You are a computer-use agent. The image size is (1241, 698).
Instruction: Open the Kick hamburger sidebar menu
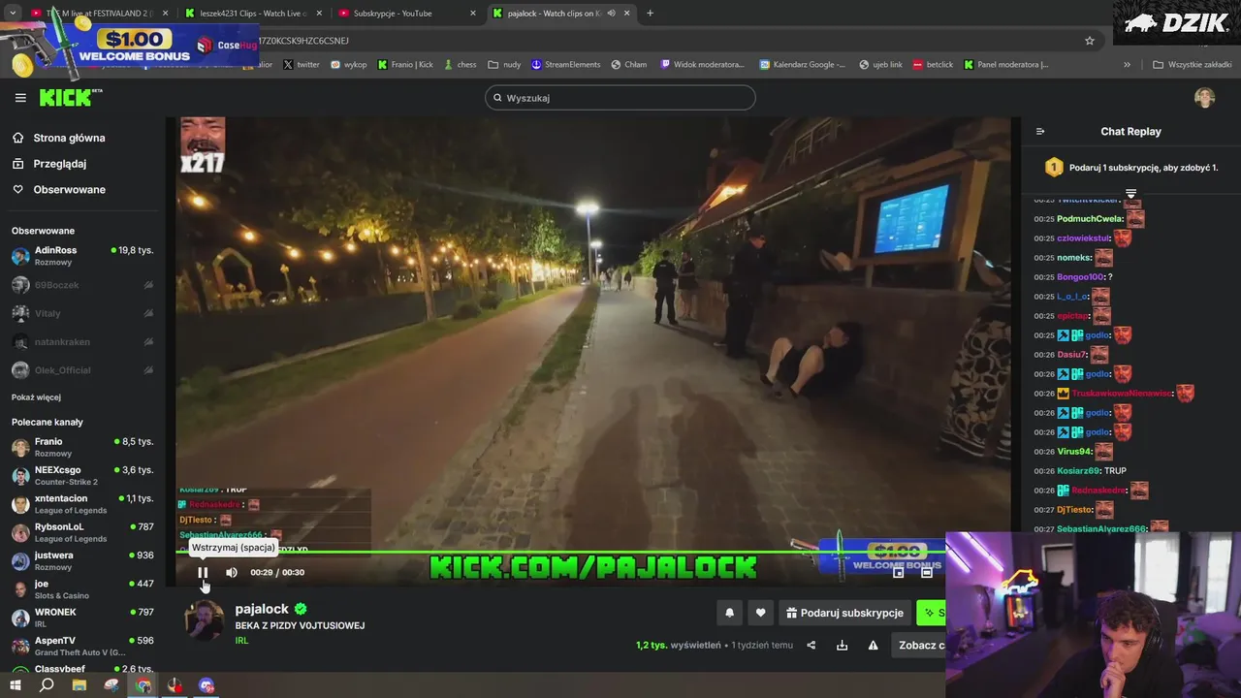(x=20, y=98)
